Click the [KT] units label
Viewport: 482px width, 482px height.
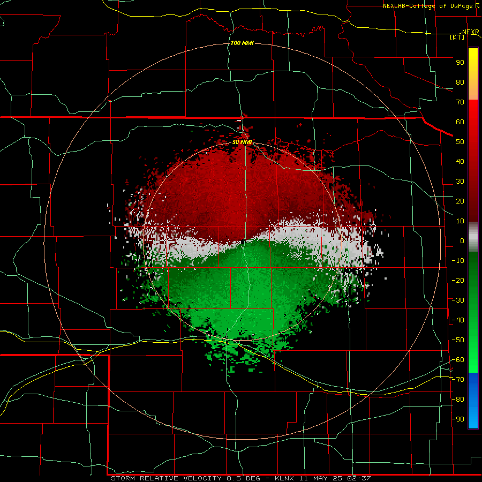pyautogui.click(x=457, y=37)
